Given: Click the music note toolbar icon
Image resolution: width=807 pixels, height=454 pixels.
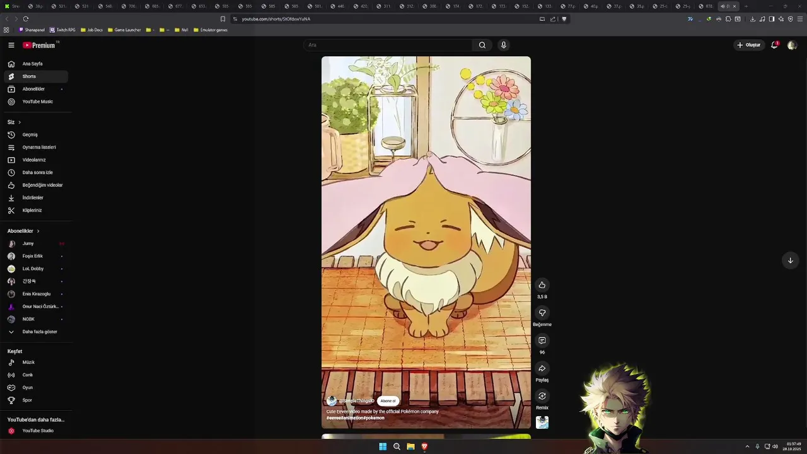Looking at the screenshot, I should coord(762,19).
